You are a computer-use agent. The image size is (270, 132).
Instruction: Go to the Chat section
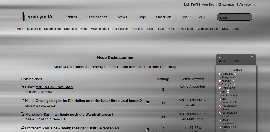point(185,17)
